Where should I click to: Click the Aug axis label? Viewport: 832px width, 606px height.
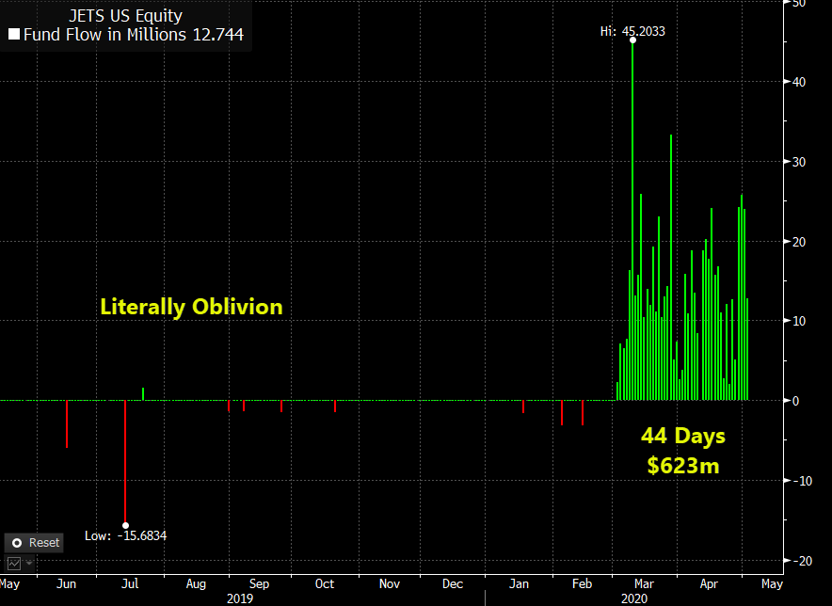point(196,584)
